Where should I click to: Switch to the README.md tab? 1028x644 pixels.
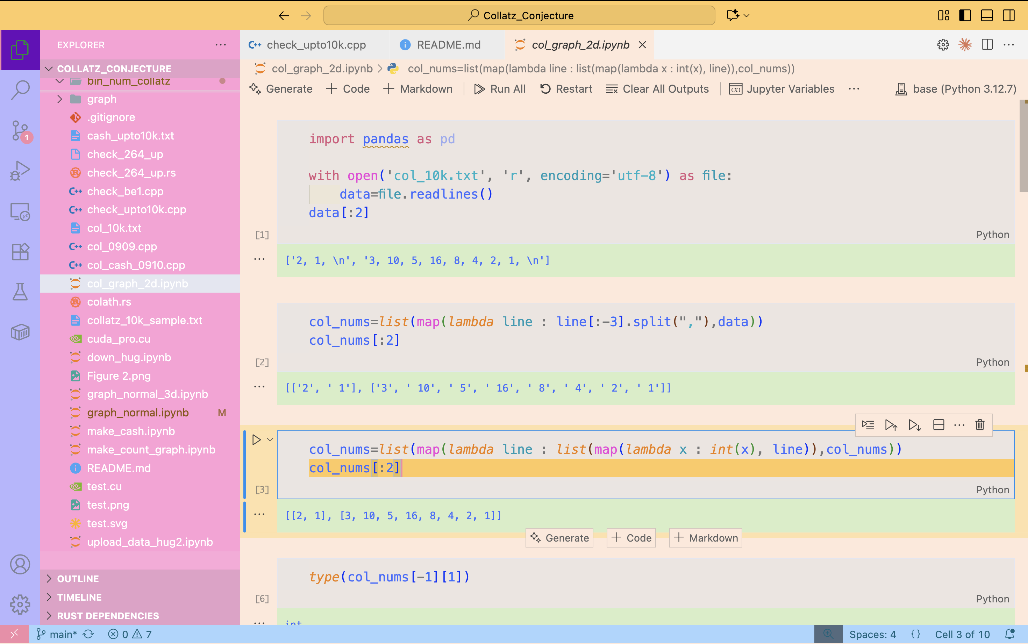448,45
